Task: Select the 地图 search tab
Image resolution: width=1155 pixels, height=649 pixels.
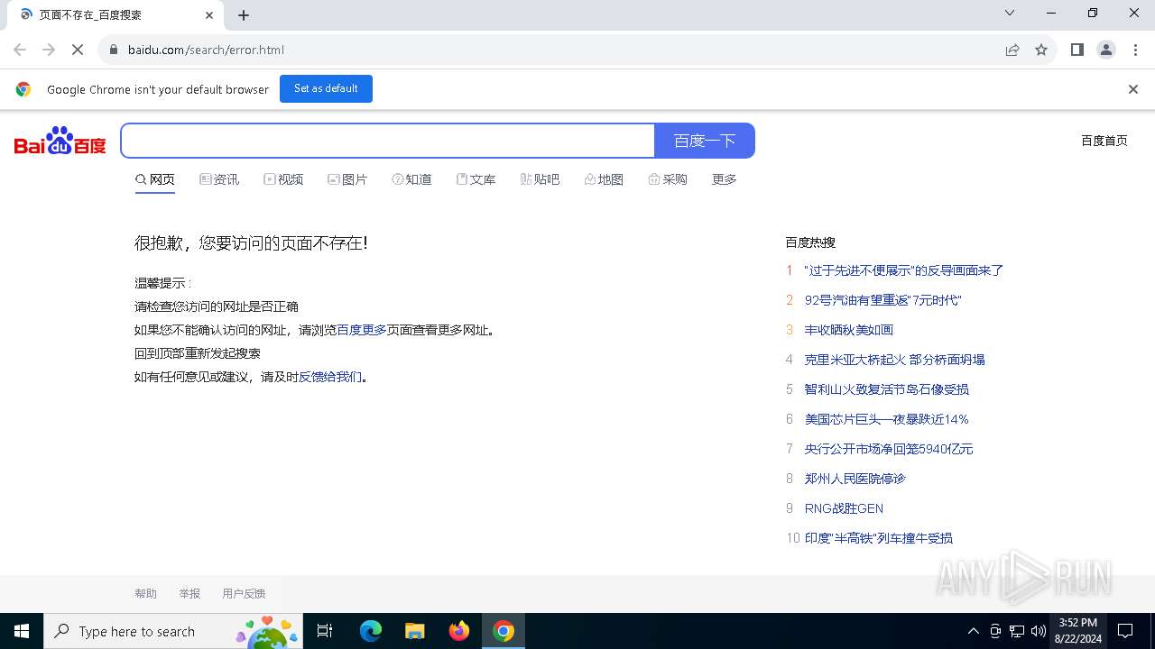Action: [604, 179]
